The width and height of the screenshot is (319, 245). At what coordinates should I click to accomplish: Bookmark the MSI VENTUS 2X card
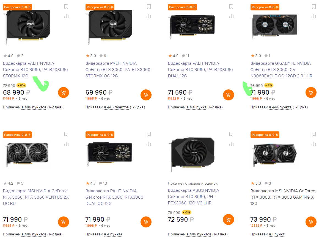66,134
